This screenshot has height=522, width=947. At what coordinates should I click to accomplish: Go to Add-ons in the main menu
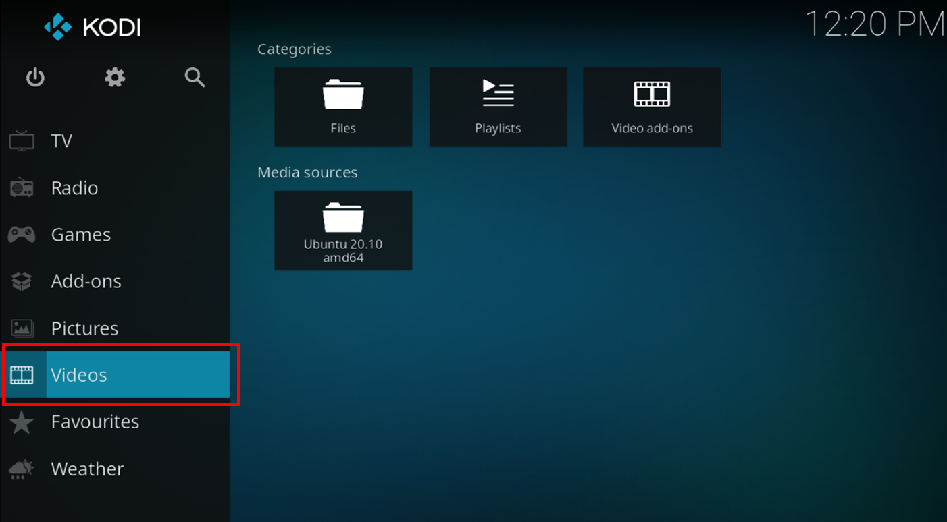click(x=115, y=281)
